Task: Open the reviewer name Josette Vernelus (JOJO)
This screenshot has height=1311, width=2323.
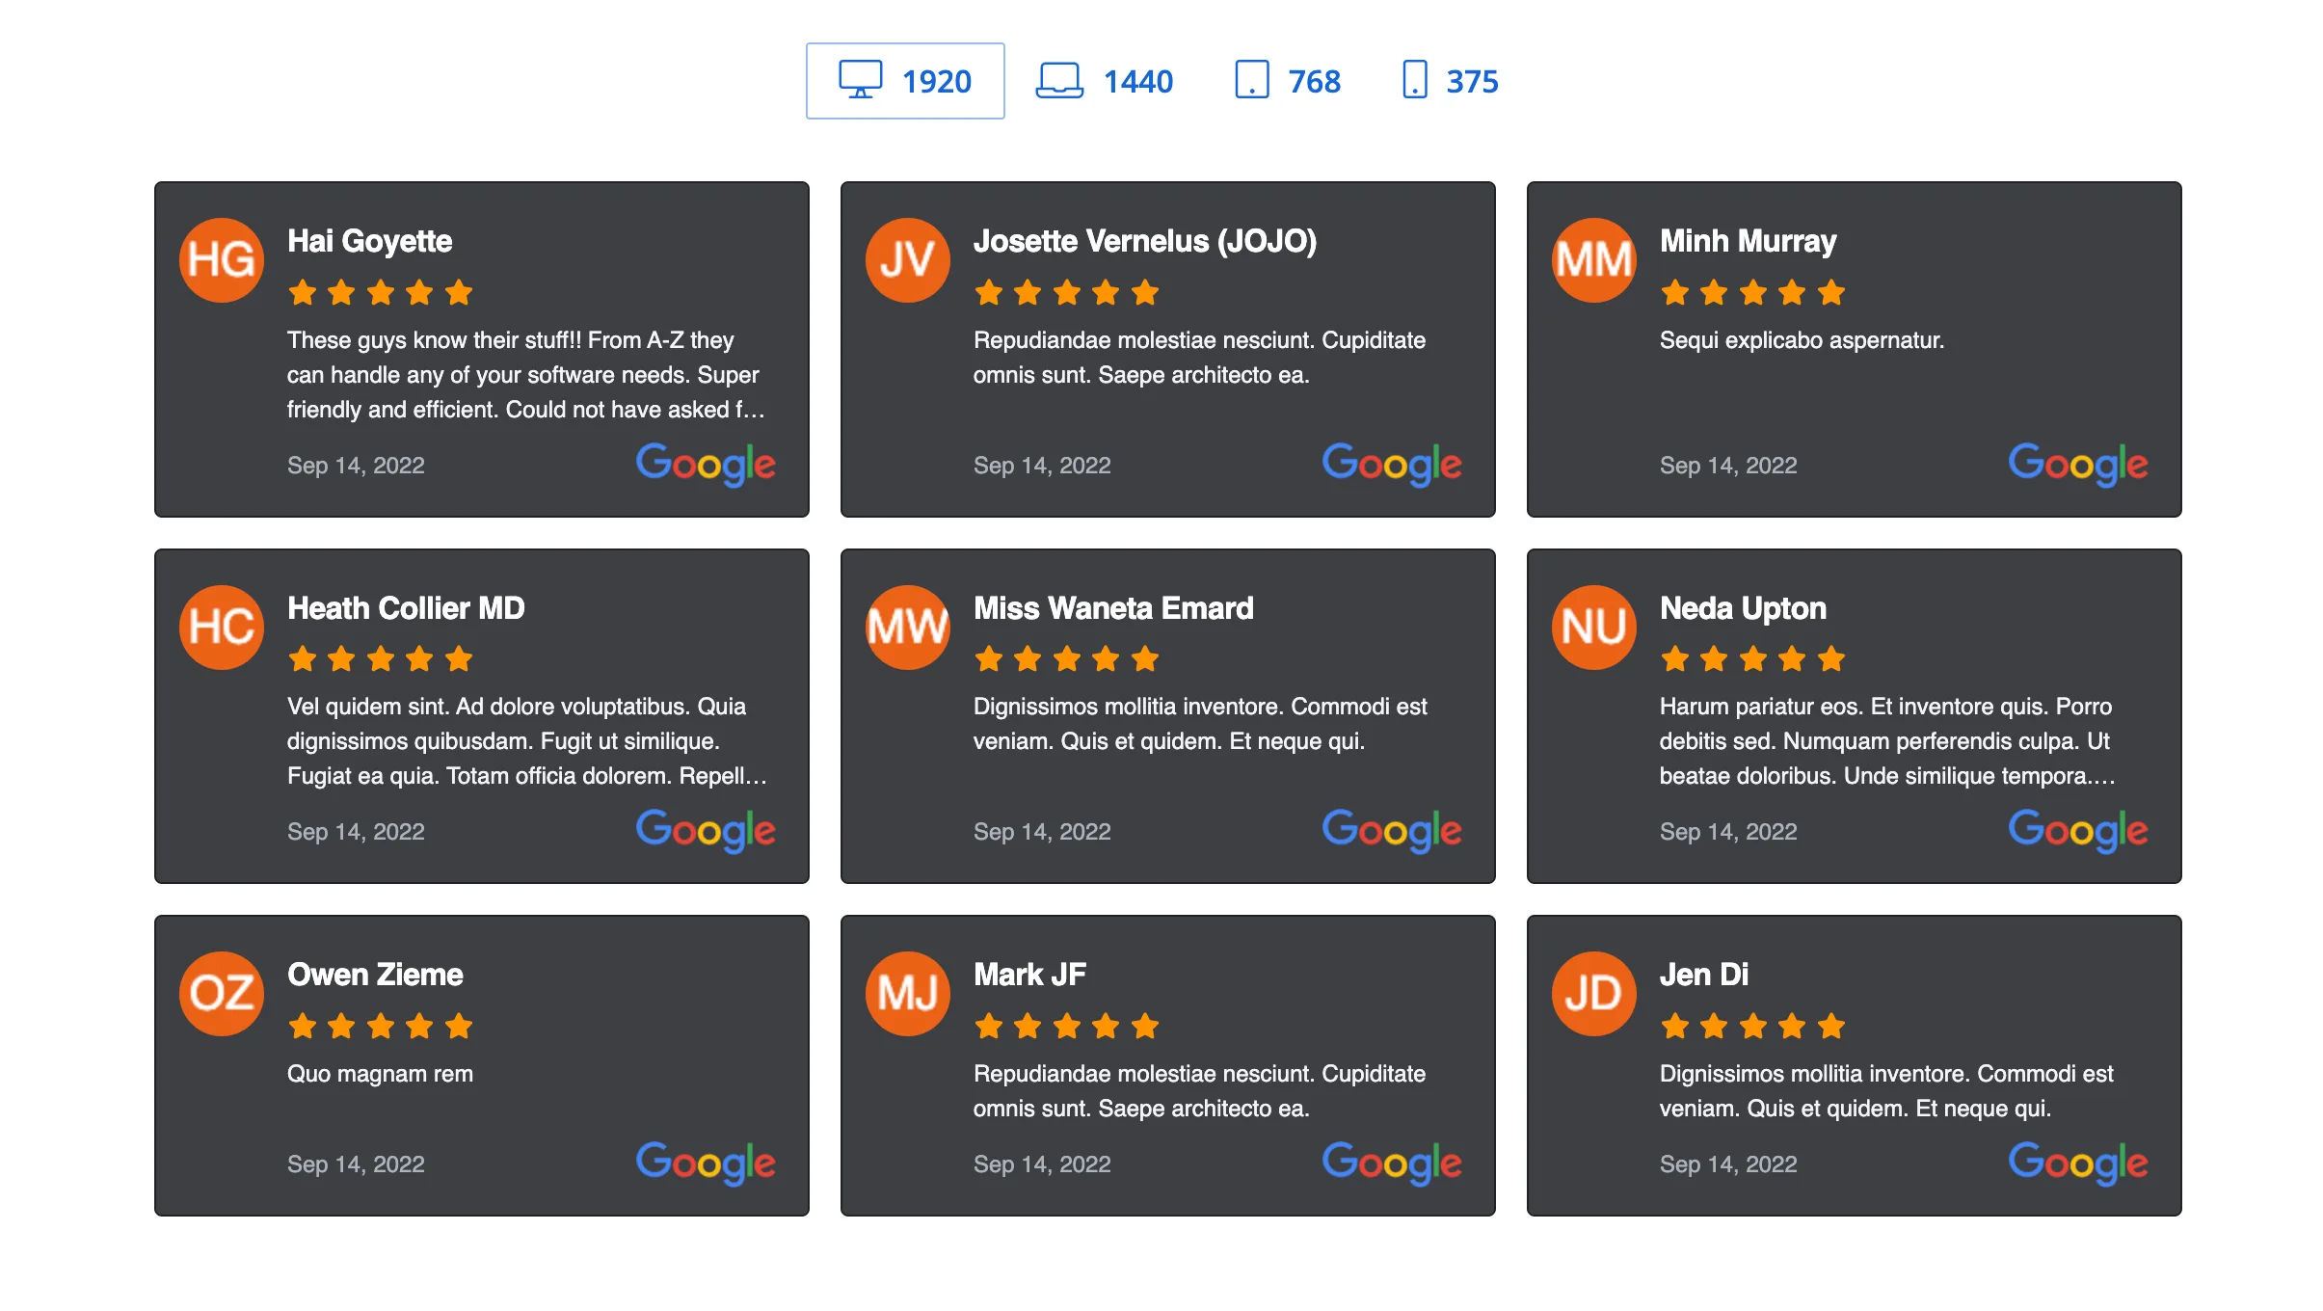Action: click(1145, 241)
